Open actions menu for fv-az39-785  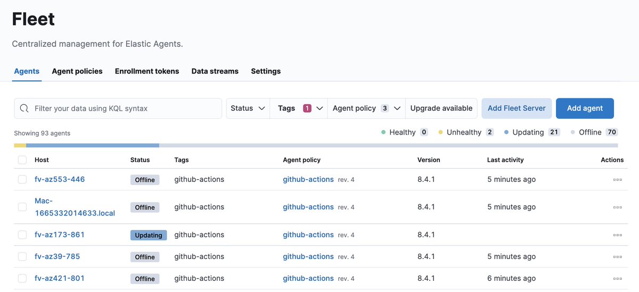coord(617,257)
